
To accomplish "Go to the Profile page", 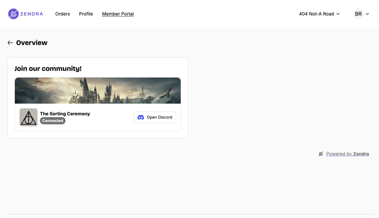I will [x=86, y=14].
